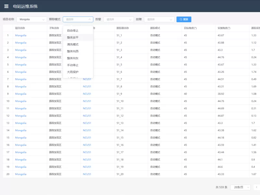Select 手动停止 option

[73, 65]
